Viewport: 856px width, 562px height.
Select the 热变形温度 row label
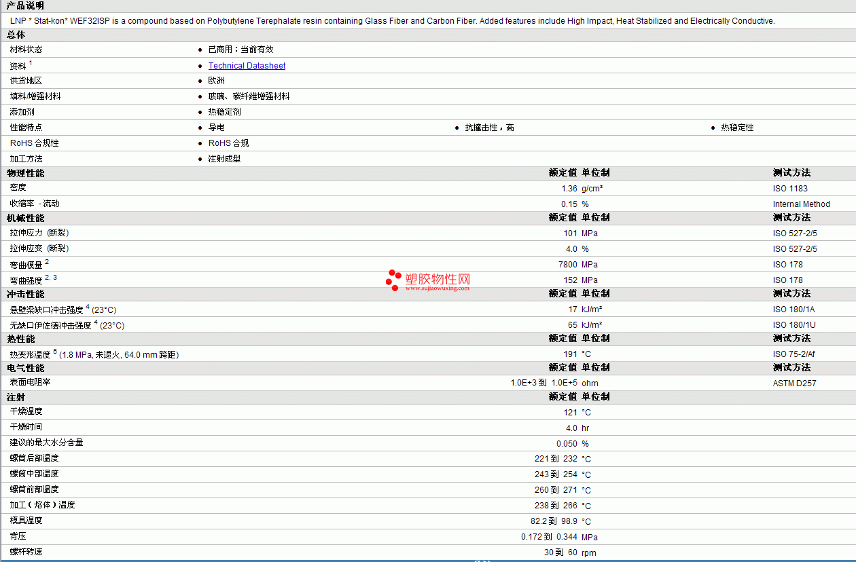30,354
